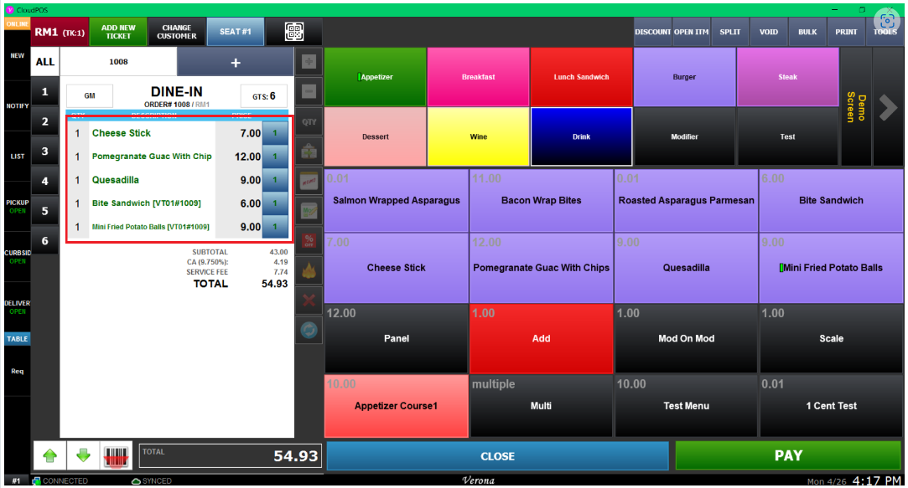Select the yellow Wine category tile
The width and height of the screenshot is (908, 488).
(x=478, y=136)
